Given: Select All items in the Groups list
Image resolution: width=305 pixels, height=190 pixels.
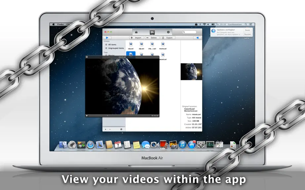Looking at the screenshot, I should pos(112,45).
